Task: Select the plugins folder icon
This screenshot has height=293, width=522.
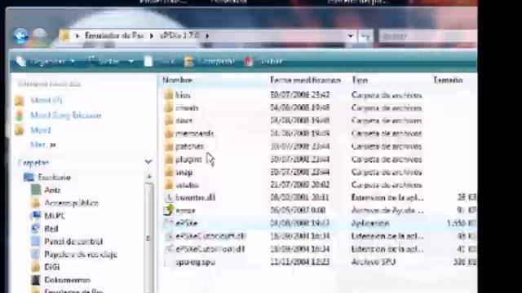Action: 169,160
